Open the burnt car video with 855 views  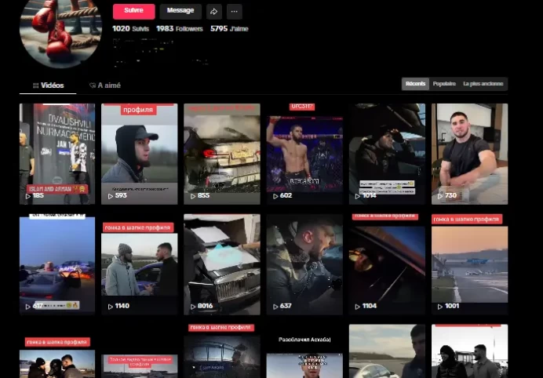[222, 154]
